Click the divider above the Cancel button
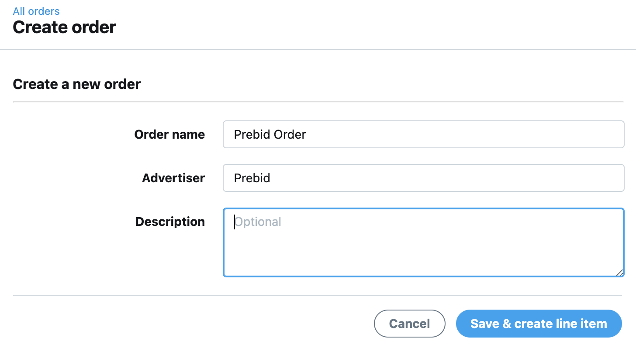This screenshot has width=636, height=348. pos(318,295)
